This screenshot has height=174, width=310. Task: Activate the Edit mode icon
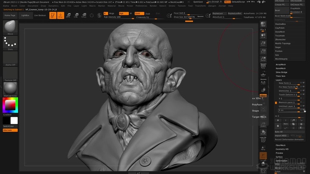coord(53,15)
